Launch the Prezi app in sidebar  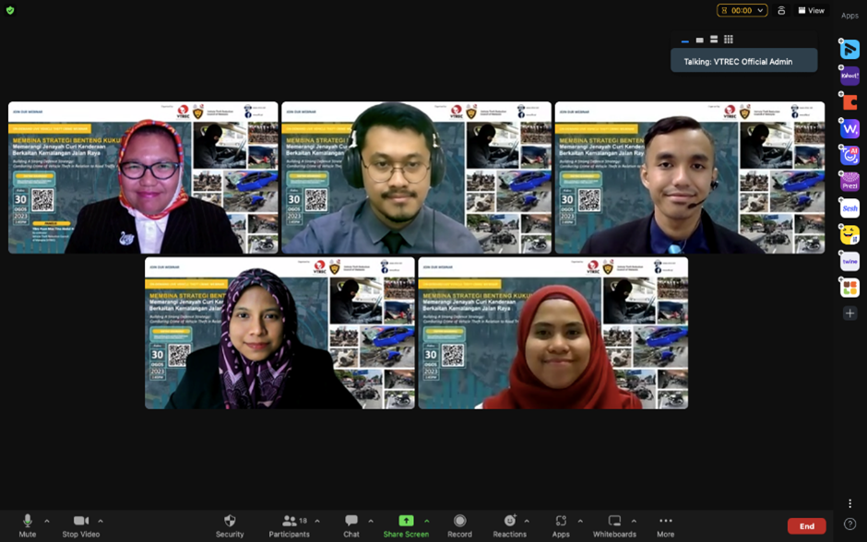click(x=849, y=182)
